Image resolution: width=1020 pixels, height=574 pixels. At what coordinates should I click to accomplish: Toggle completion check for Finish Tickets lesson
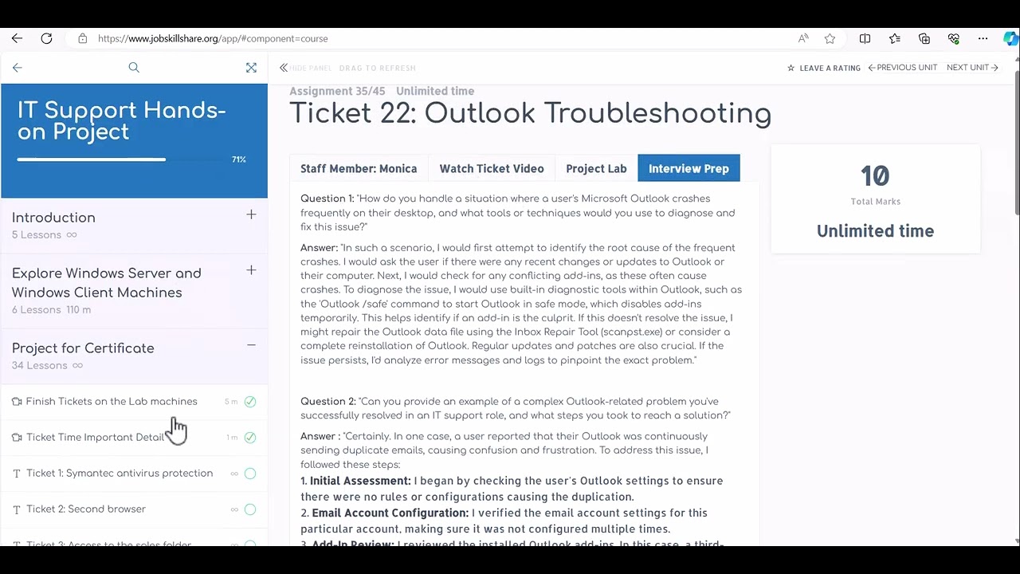pos(250,402)
